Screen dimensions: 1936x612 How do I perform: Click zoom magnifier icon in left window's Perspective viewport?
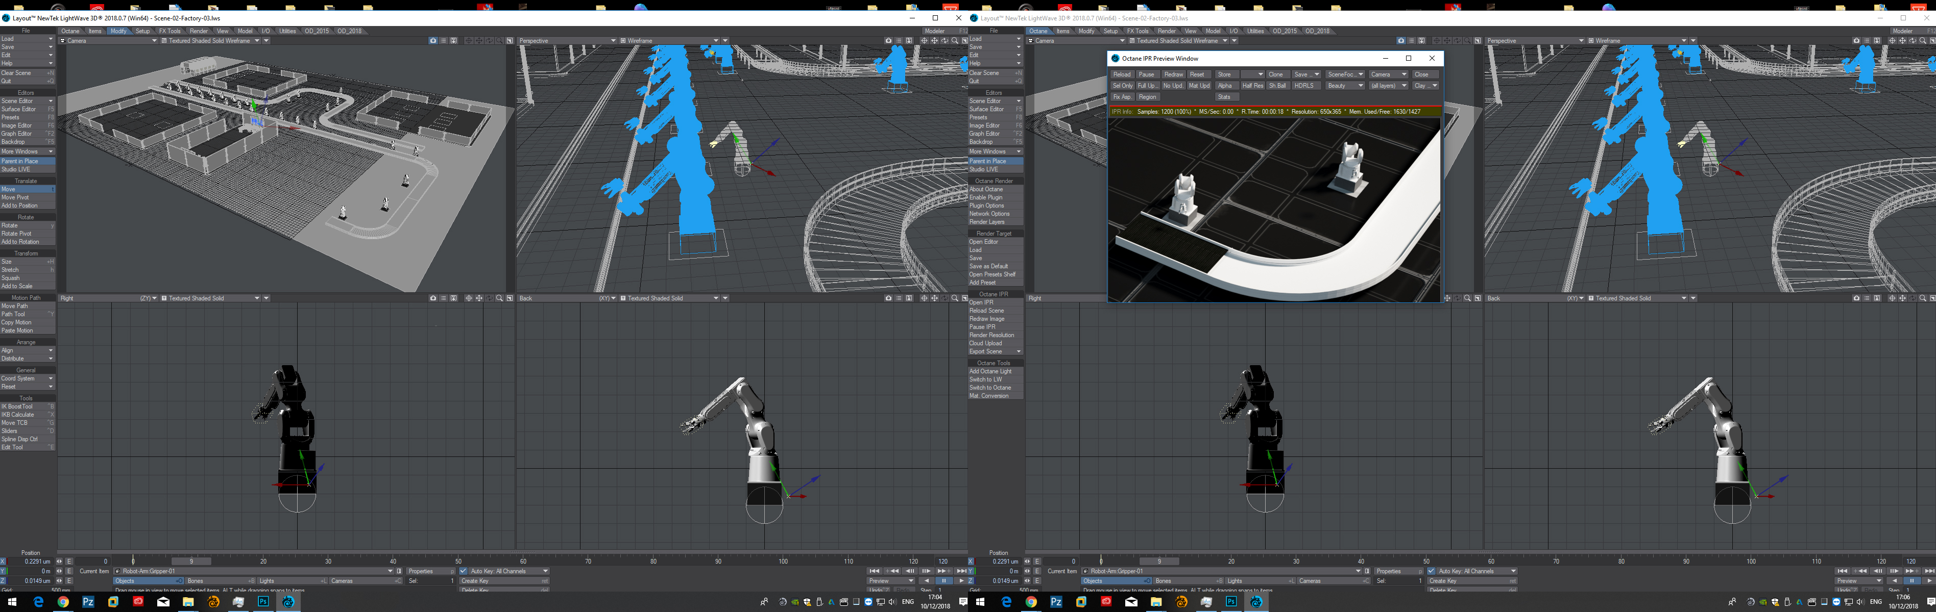tap(955, 41)
